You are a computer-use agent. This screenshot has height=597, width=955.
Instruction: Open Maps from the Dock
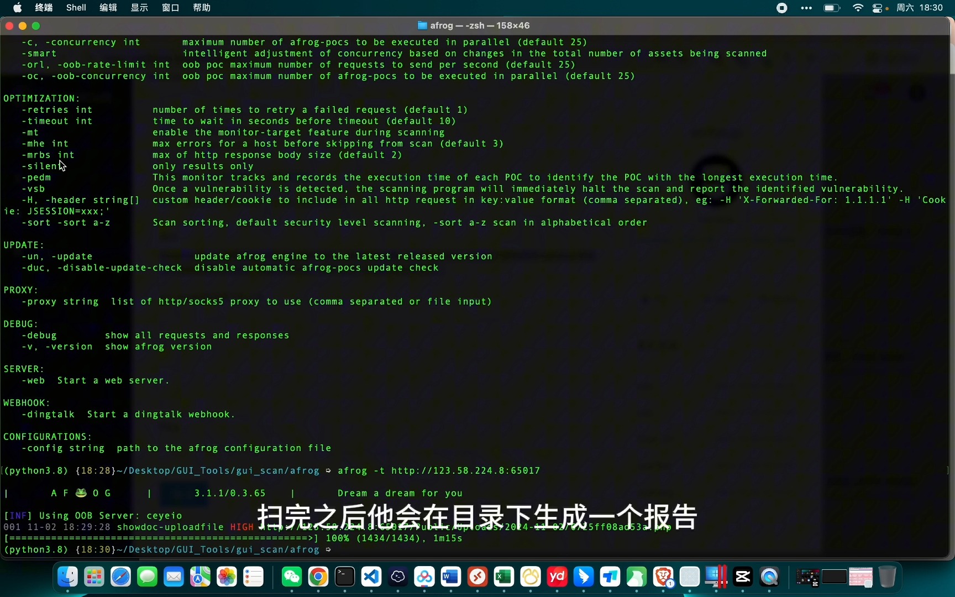pos(200,577)
